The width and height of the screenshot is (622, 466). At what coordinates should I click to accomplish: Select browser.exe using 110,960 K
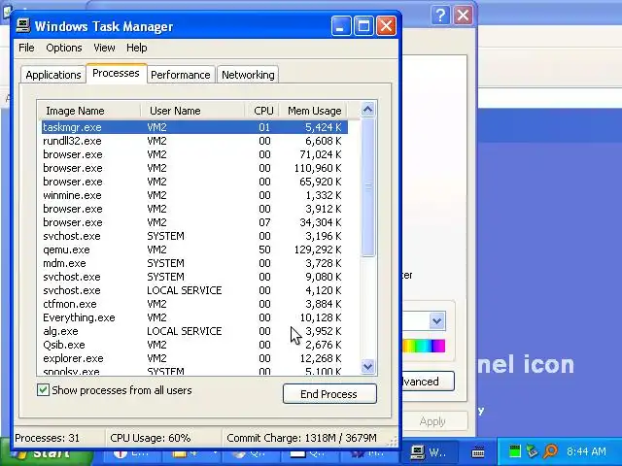(194, 168)
